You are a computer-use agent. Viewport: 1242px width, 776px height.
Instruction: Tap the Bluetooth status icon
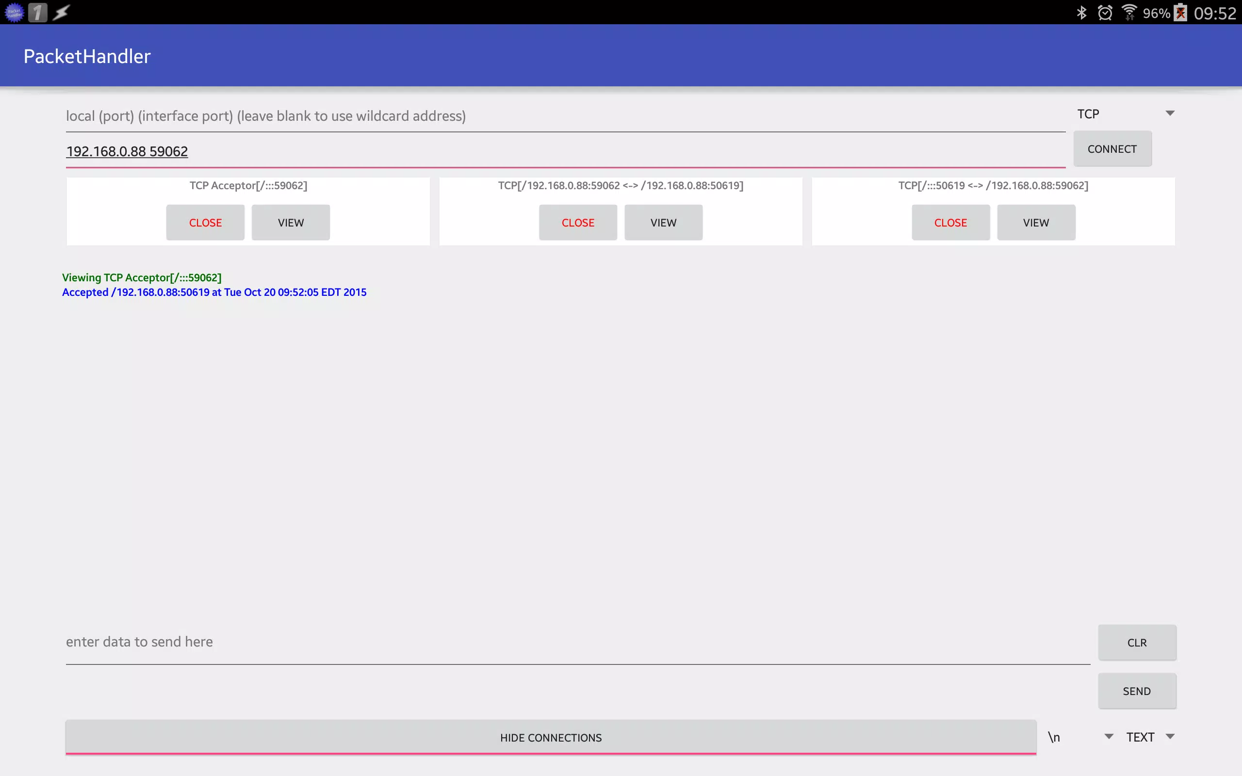point(1081,12)
